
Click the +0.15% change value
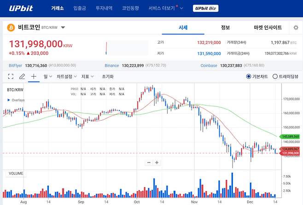point(17,53)
